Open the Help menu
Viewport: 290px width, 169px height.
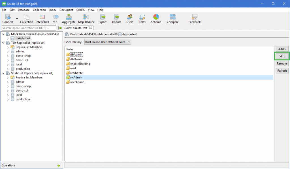(101, 10)
